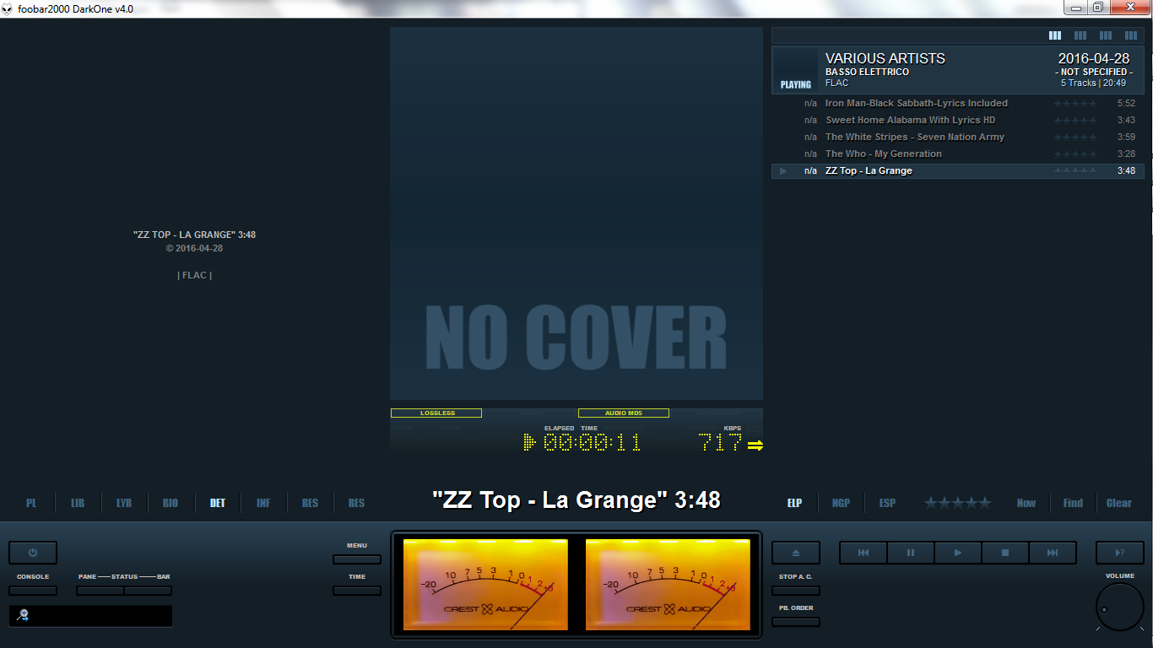Click the elapsed time 00:00:11 display
The image size is (1153, 648).
point(592,442)
